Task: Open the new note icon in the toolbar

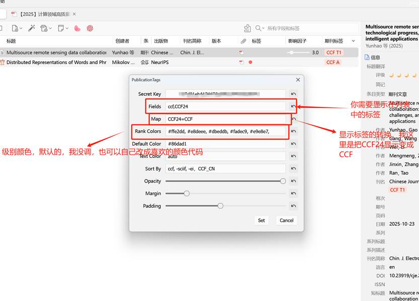Action: (62, 28)
